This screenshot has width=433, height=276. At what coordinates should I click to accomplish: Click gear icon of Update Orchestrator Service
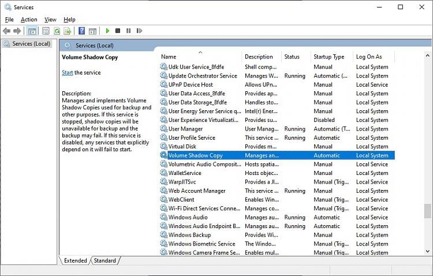point(164,76)
